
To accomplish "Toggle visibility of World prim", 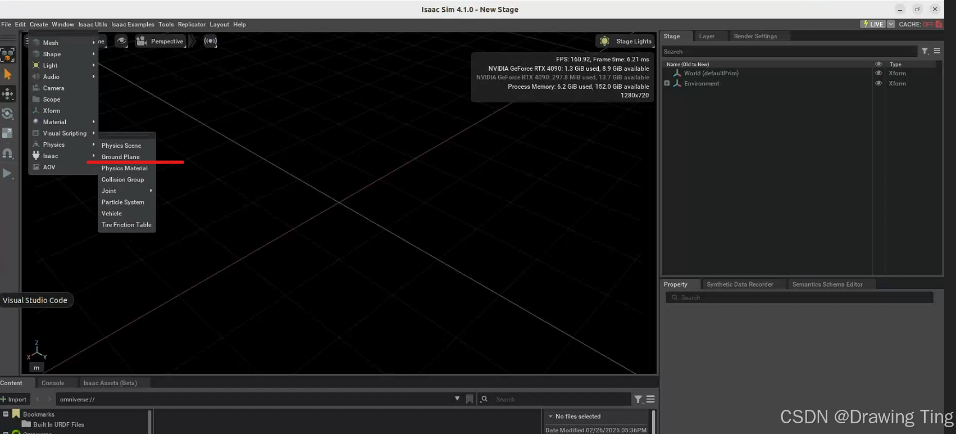I will [x=878, y=73].
